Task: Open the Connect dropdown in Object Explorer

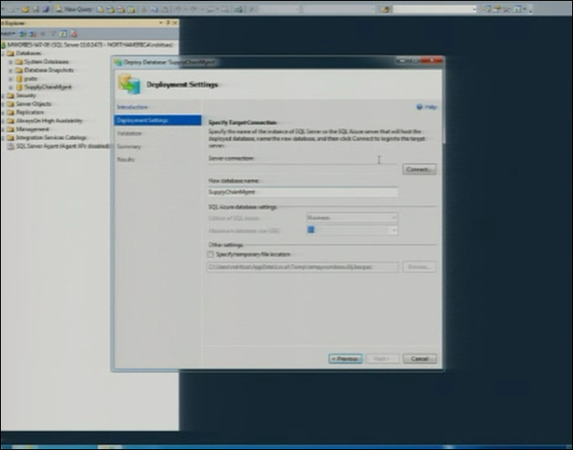Action: pyautogui.click(x=8, y=34)
